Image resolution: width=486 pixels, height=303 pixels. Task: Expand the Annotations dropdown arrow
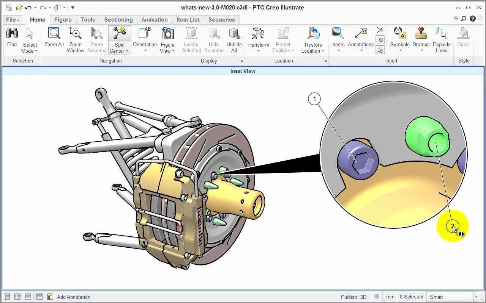pos(361,51)
